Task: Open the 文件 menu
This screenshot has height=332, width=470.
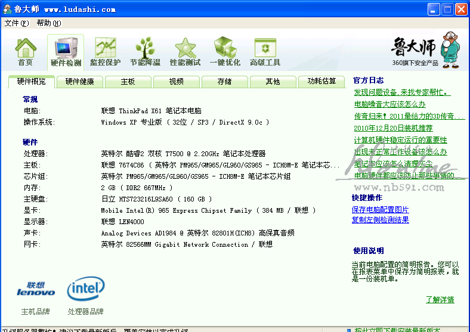Action: 16,23
